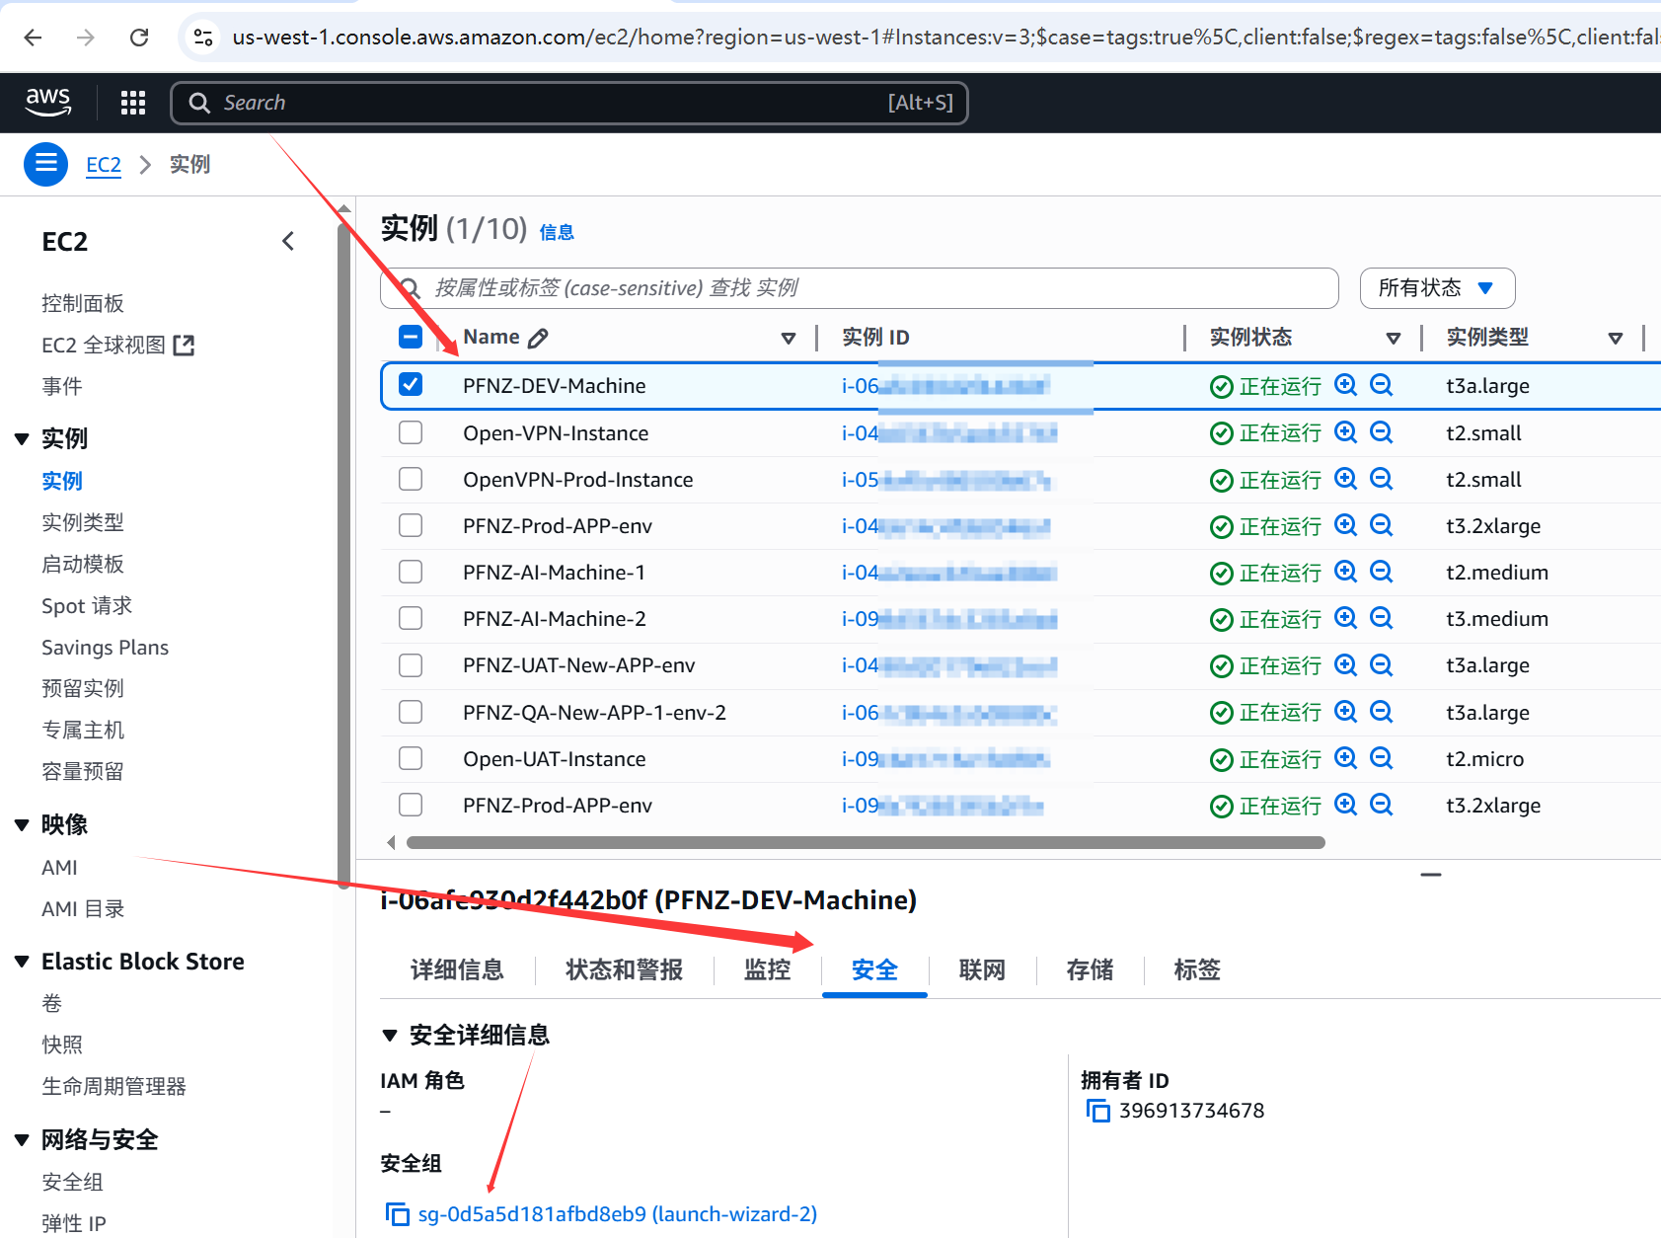Click the search magnifier icon in AWS search

(x=199, y=103)
